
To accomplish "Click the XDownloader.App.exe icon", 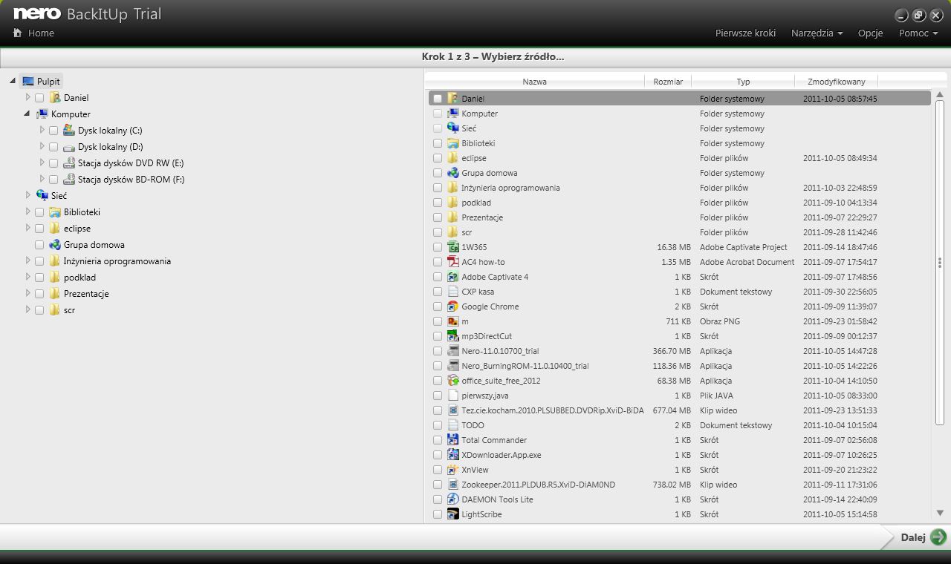I will click(x=453, y=455).
